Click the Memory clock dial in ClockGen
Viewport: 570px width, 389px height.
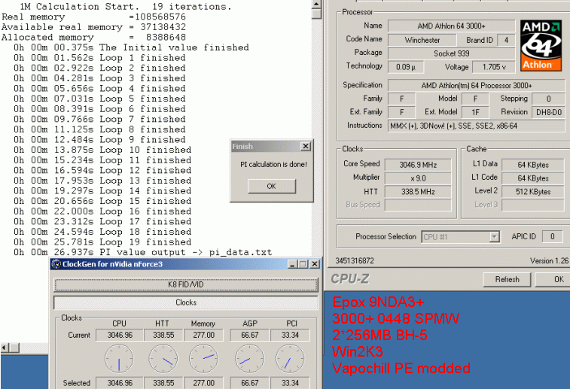(x=203, y=358)
